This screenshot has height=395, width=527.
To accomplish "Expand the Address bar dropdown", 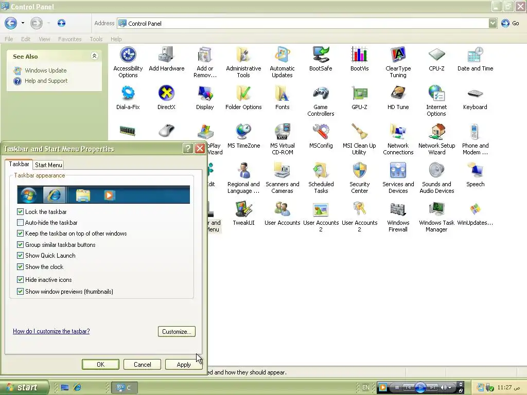I will 493,23.
